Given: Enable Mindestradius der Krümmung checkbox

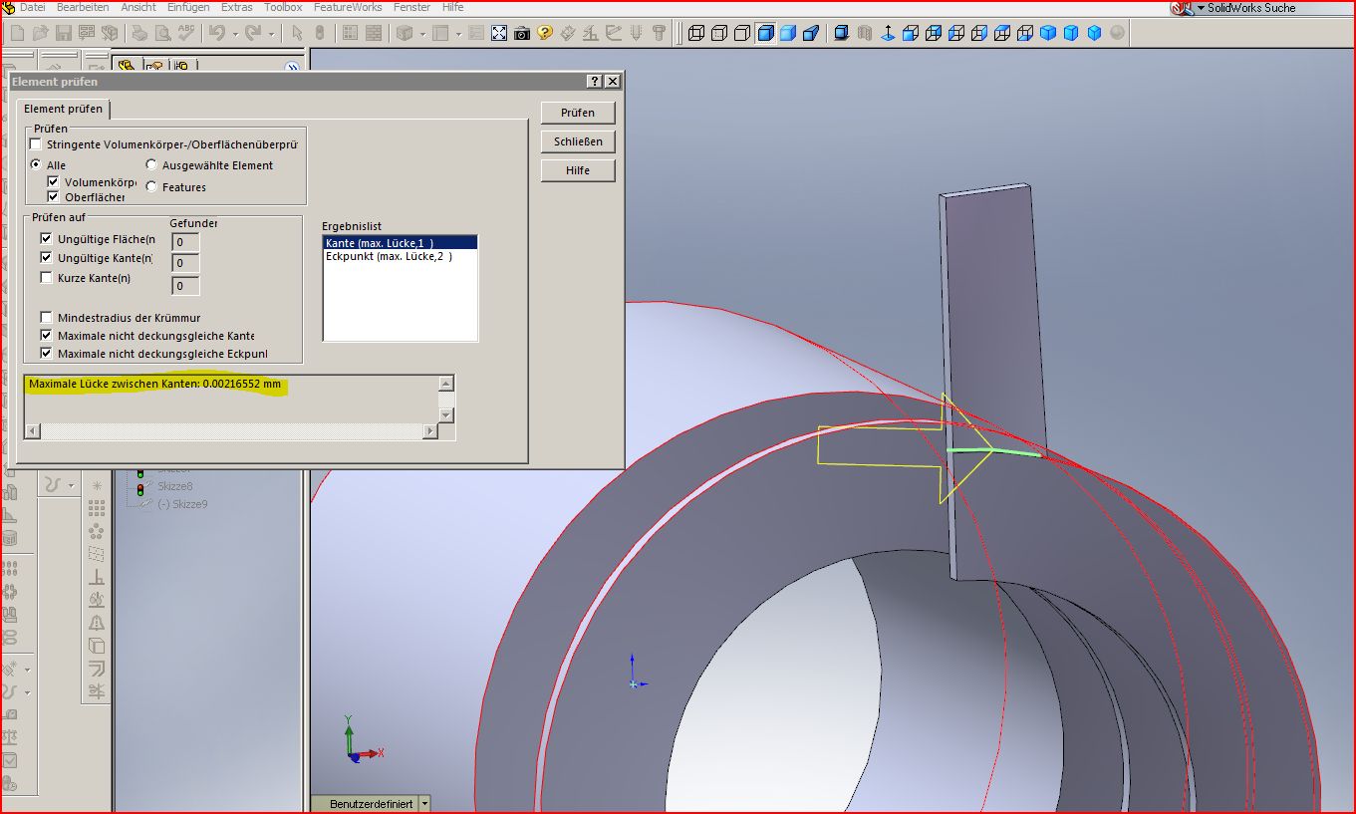Looking at the screenshot, I should 46,318.
